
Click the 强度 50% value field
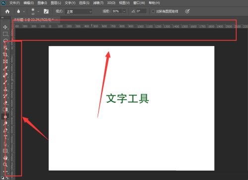(117, 11)
